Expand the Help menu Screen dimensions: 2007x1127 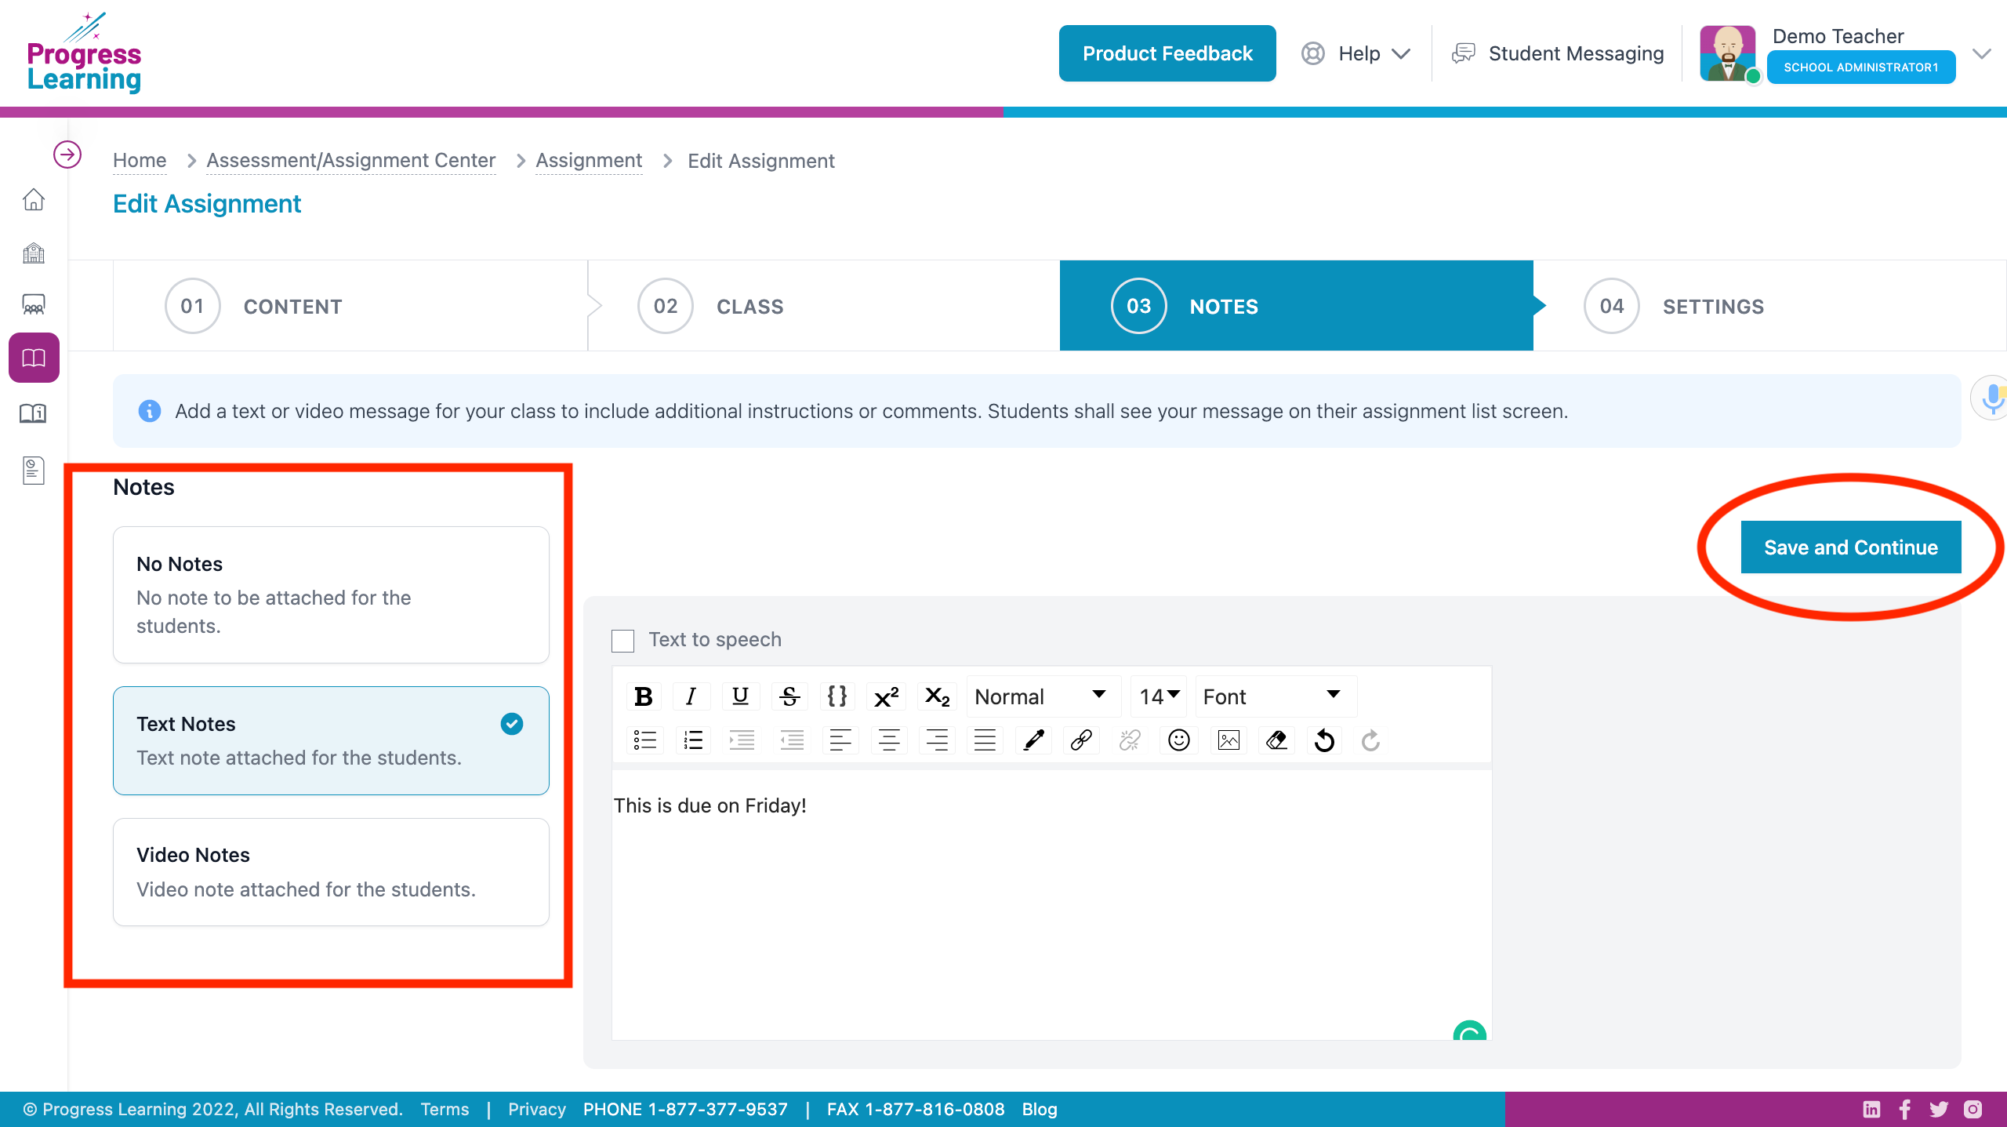1356,53
